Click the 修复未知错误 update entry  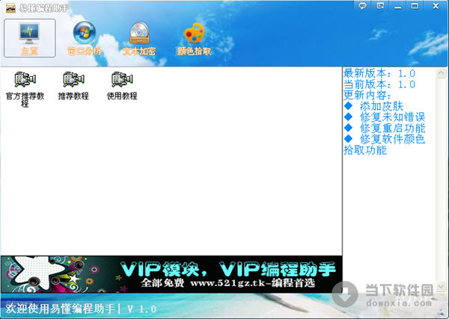coord(385,117)
